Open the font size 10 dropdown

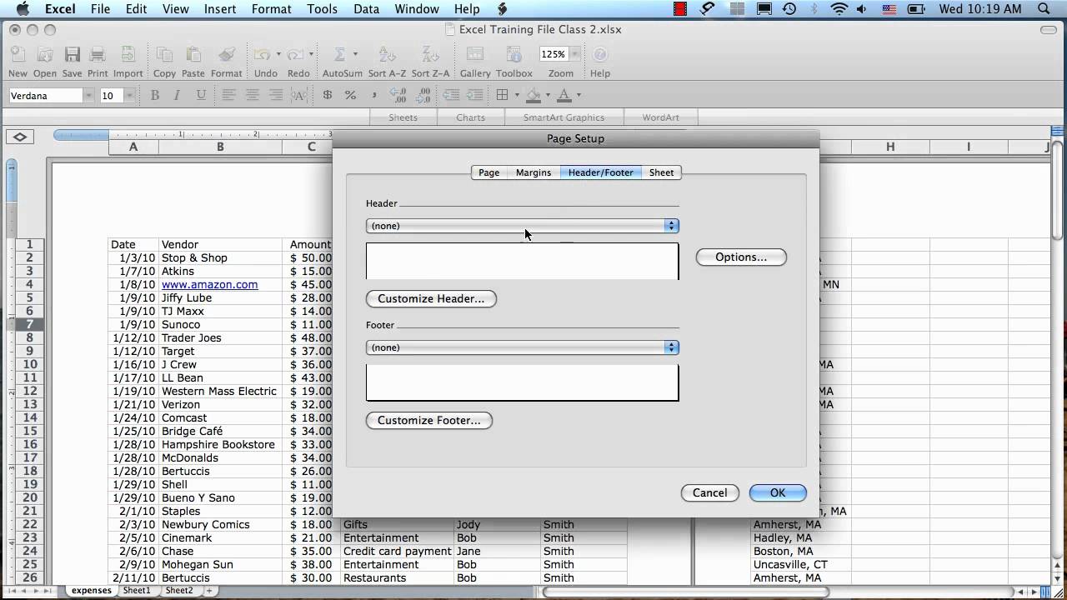click(x=129, y=96)
